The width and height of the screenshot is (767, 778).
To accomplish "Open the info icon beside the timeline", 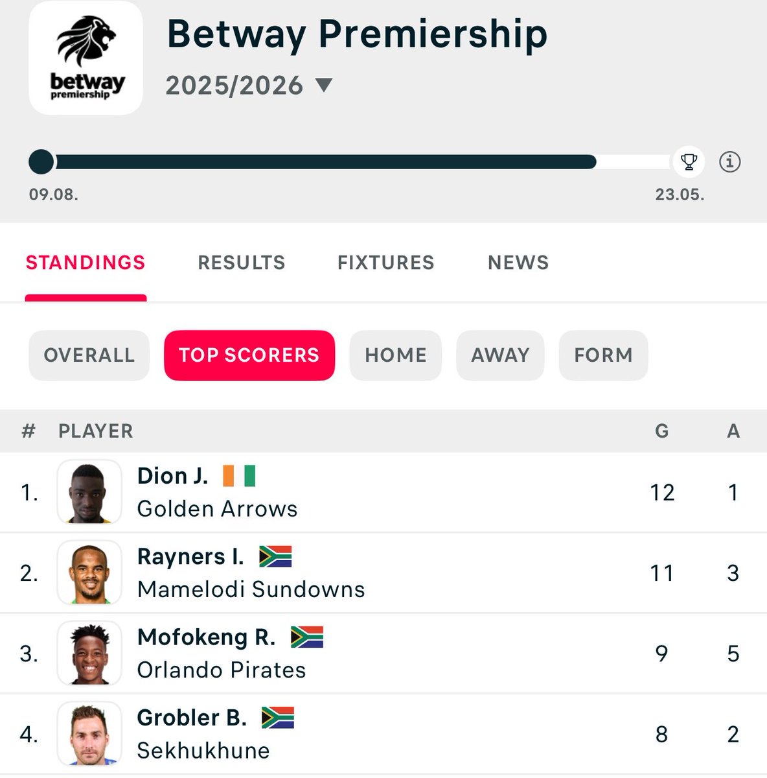I will pos(730,161).
